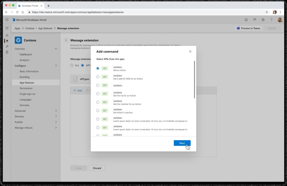
Task: Toggle the hamburger navigation menu
Action: 7,28
